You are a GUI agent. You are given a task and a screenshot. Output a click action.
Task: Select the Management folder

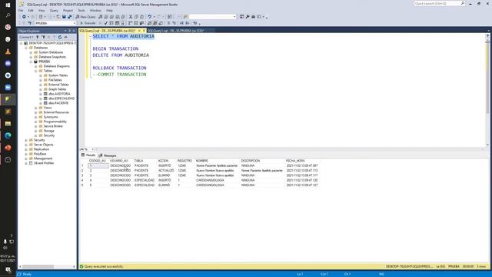(43, 159)
